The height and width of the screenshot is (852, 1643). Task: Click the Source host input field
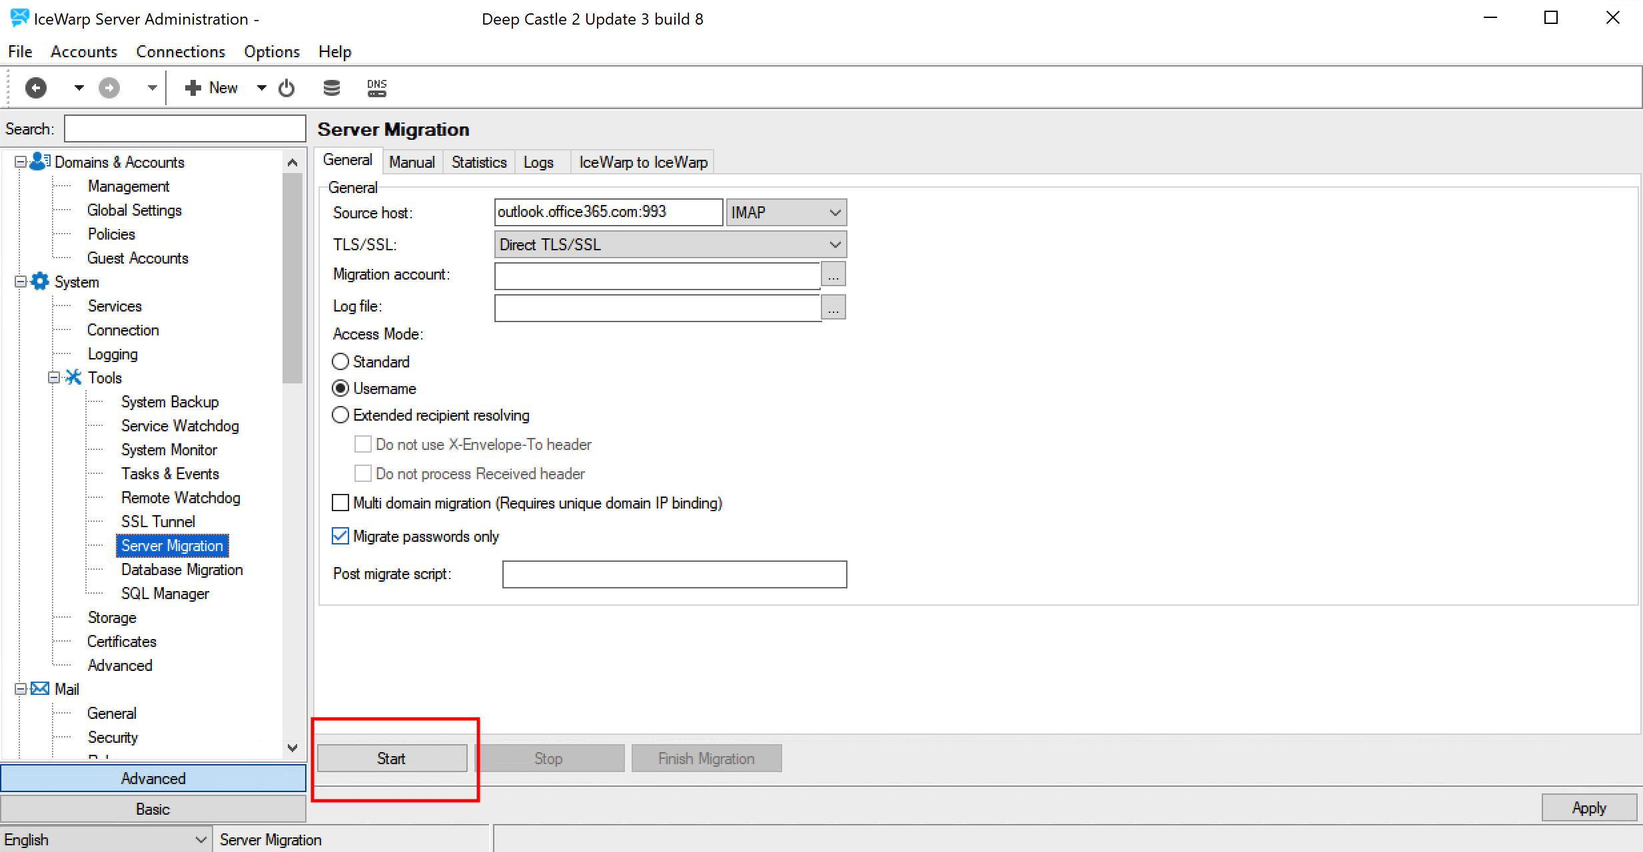(608, 212)
